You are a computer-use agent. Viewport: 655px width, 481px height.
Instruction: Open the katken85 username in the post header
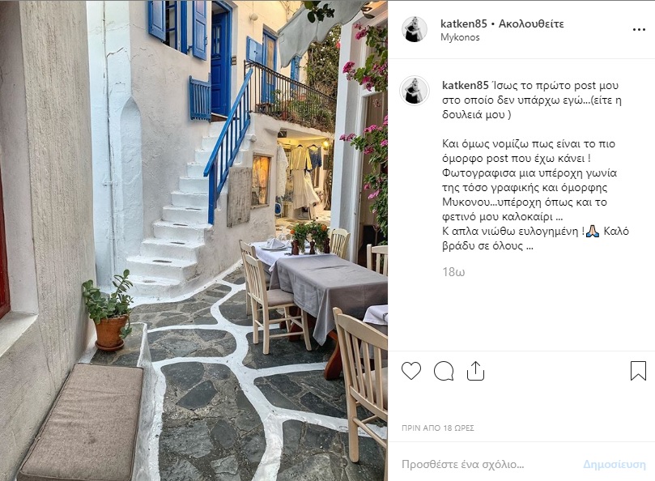pos(464,23)
